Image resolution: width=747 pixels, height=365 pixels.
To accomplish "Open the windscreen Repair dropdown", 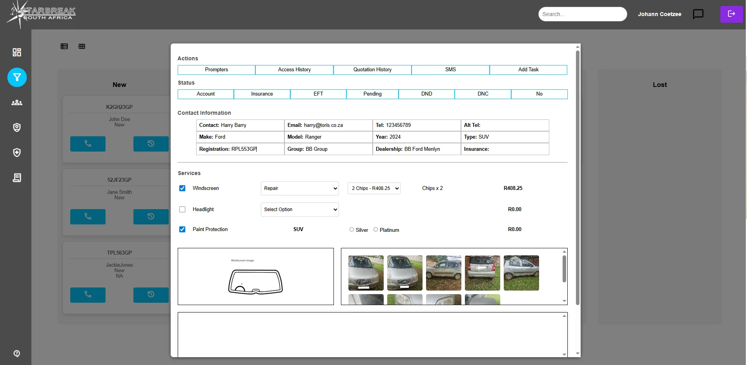I will pos(300,188).
